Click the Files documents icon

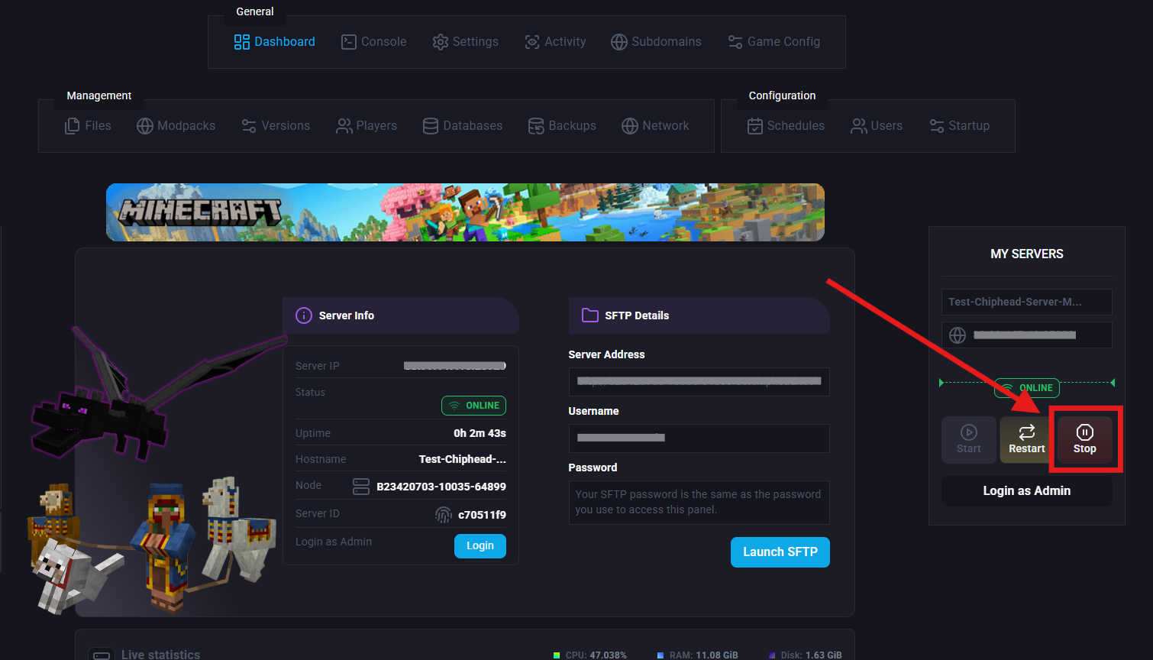point(73,126)
